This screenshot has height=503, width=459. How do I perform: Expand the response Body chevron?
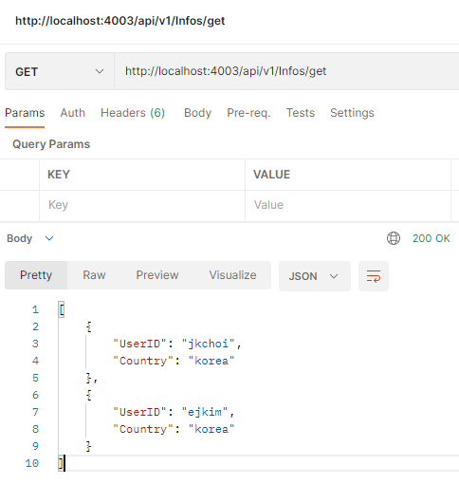tap(49, 238)
